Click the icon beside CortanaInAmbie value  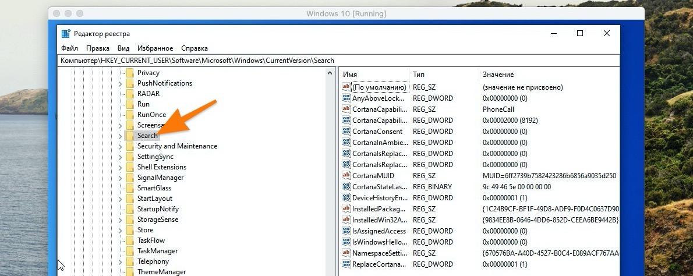tap(346, 142)
